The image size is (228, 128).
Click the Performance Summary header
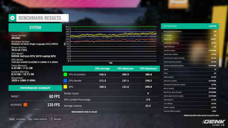(x=35, y=88)
